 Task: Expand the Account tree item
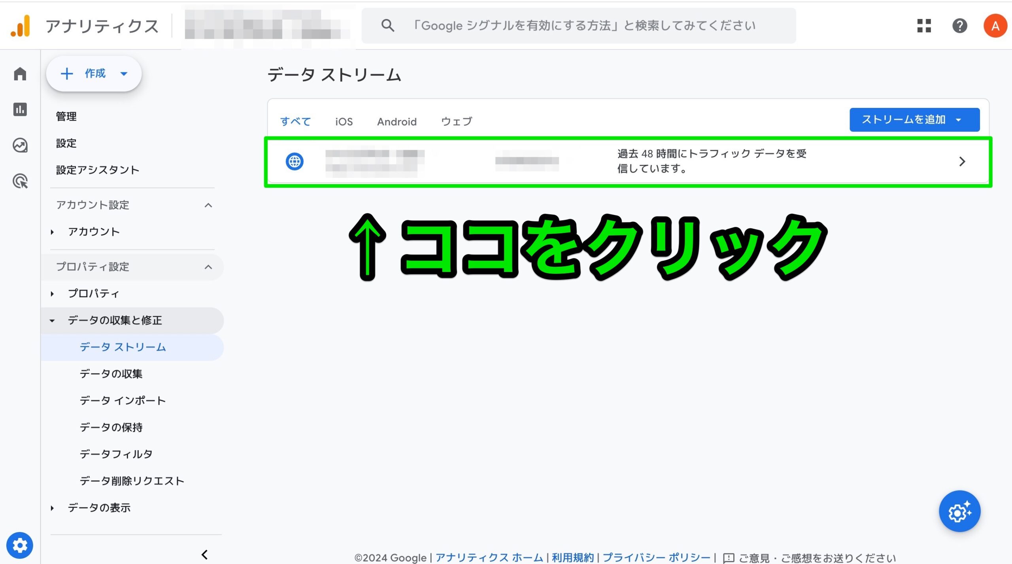coord(52,232)
